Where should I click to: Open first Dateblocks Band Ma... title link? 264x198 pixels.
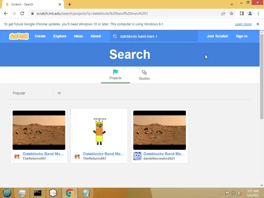[43, 154]
